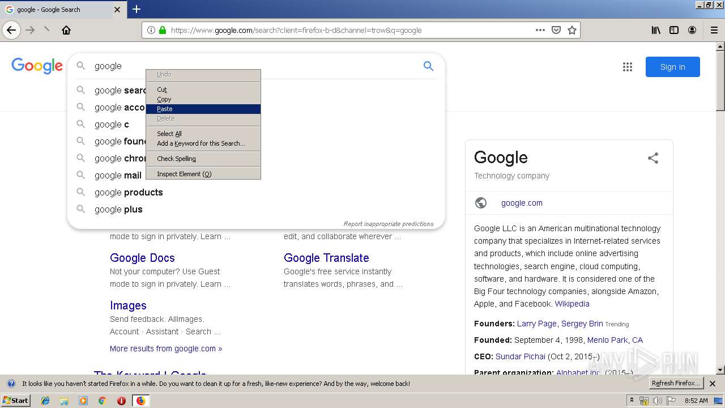Choose Select All from the context menu
The height and width of the screenshot is (408, 725).
click(x=203, y=134)
